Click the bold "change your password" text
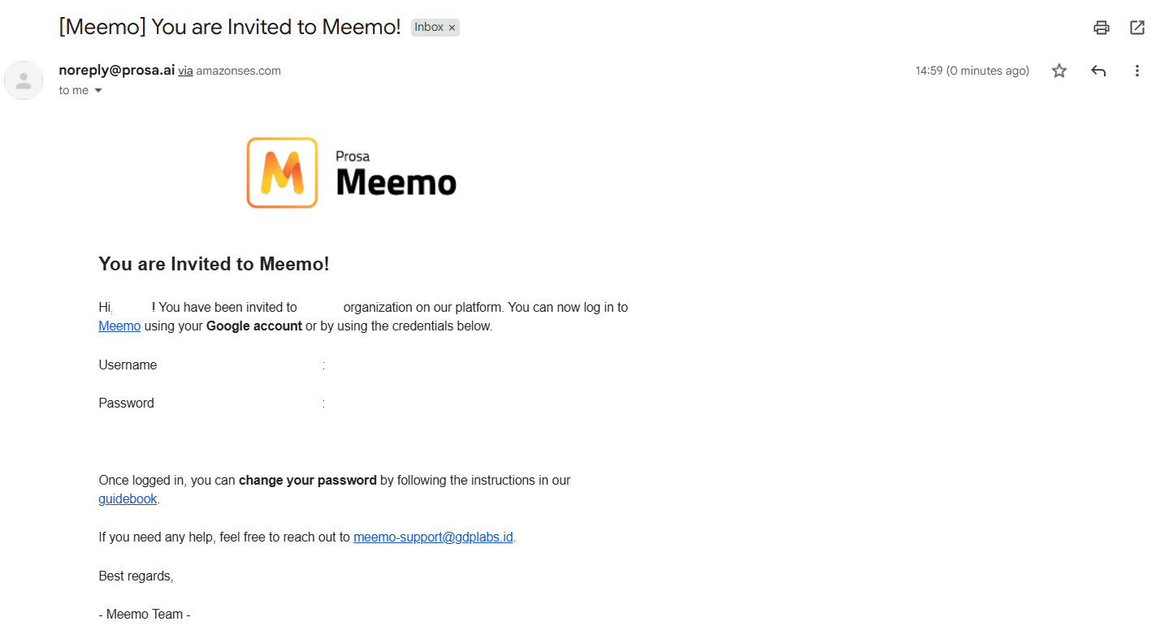 point(307,481)
